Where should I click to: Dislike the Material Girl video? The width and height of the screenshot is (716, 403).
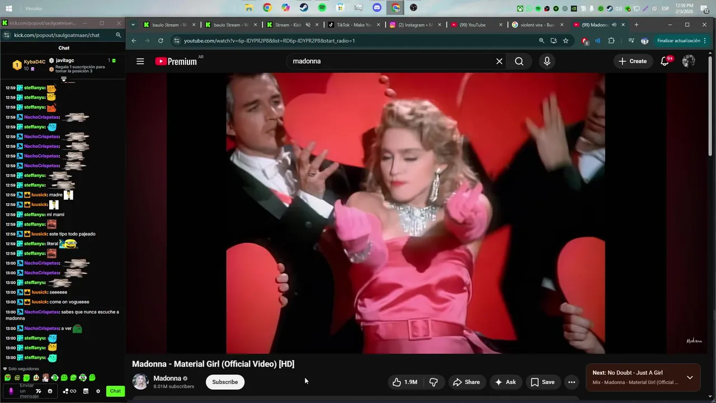point(434,382)
